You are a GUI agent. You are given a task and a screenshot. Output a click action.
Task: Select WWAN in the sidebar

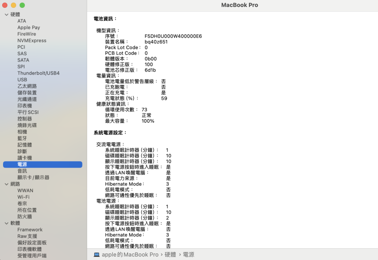[25, 190]
